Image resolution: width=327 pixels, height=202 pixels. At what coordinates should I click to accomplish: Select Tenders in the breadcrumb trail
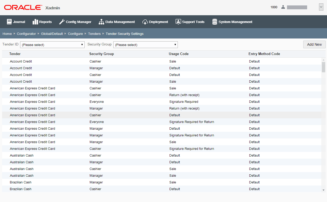94,34
